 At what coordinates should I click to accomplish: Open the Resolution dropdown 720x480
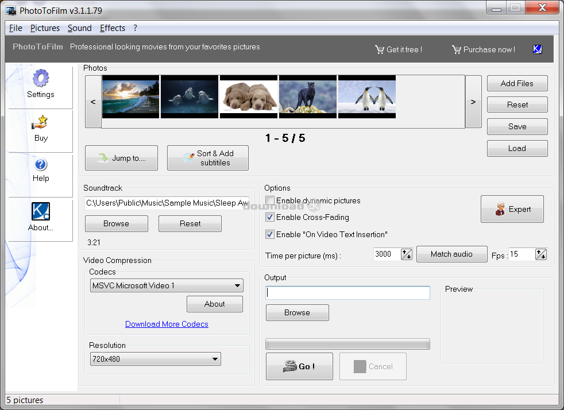point(156,359)
